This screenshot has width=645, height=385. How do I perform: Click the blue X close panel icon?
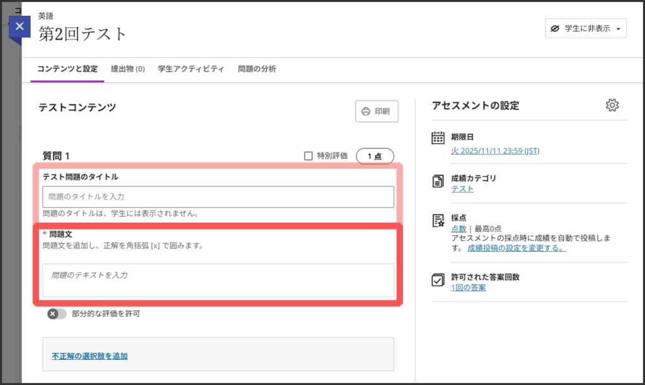pyautogui.click(x=20, y=26)
